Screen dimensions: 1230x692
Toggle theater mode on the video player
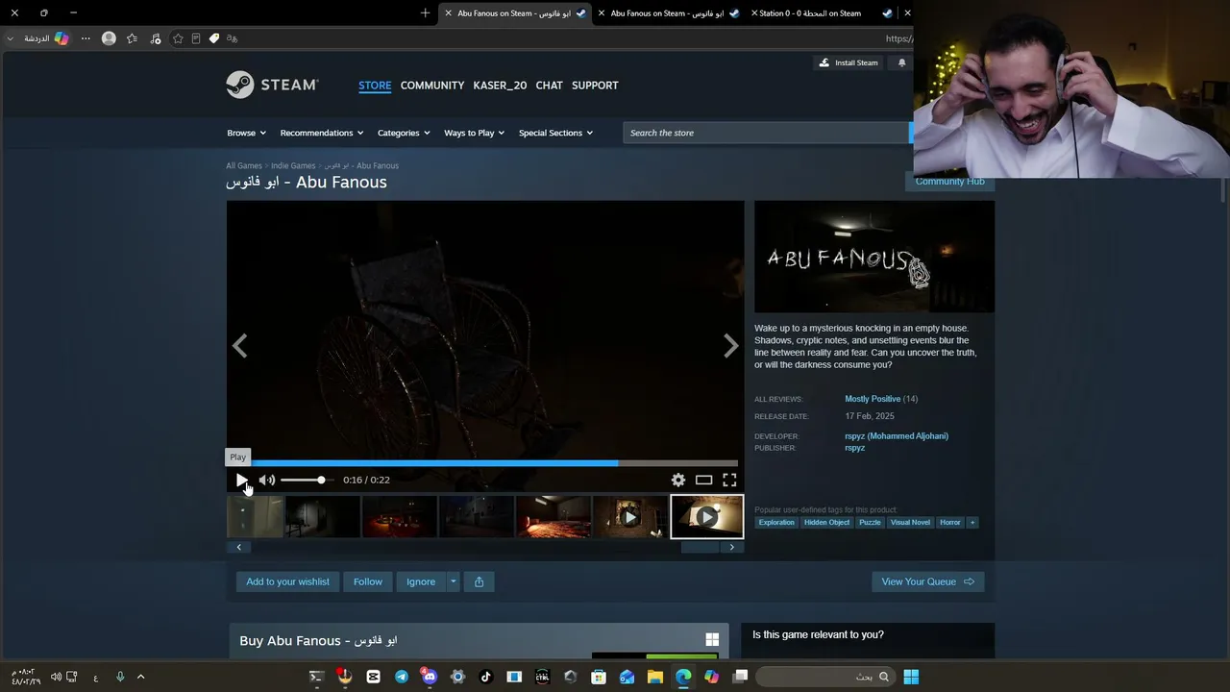(704, 480)
